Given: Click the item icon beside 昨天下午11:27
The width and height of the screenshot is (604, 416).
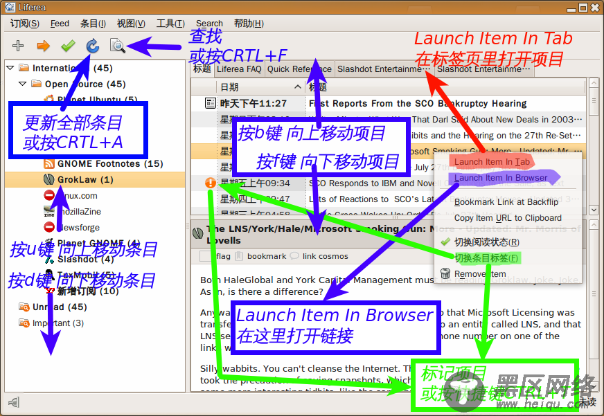Looking at the screenshot, I should pyautogui.click(x=211, y=103).
